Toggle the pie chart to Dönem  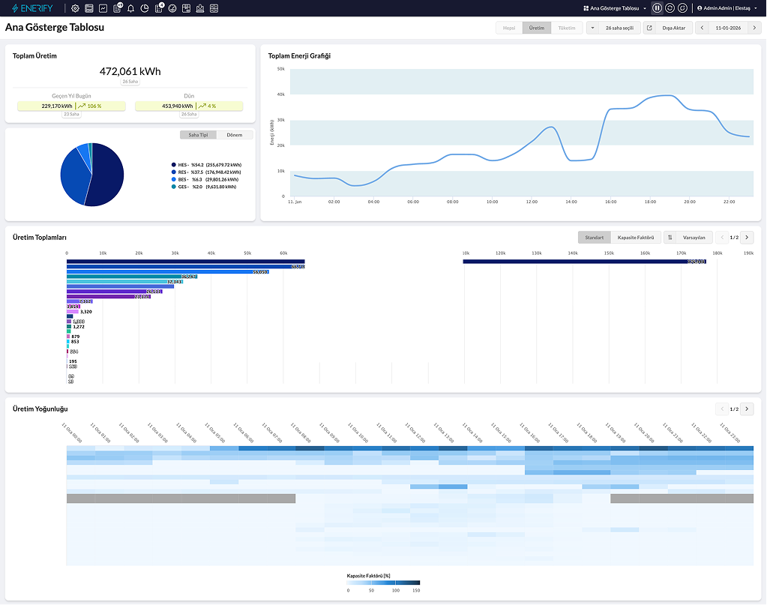tap(235, 135)
